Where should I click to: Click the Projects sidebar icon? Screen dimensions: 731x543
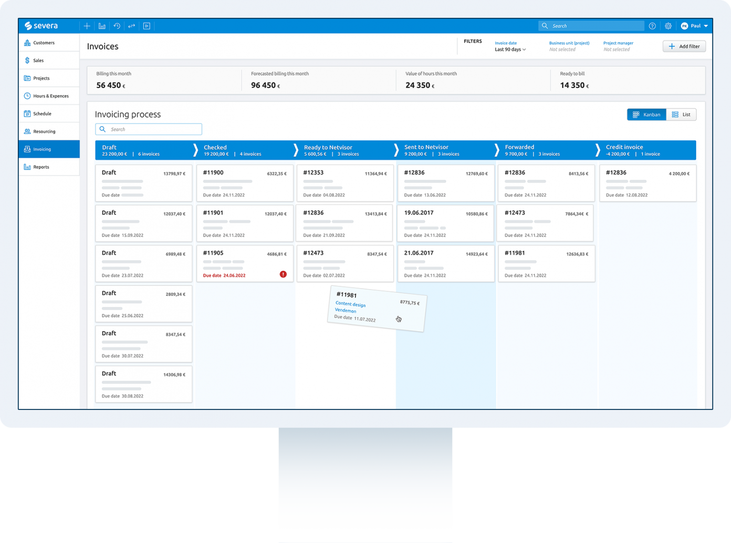[27, 78]
